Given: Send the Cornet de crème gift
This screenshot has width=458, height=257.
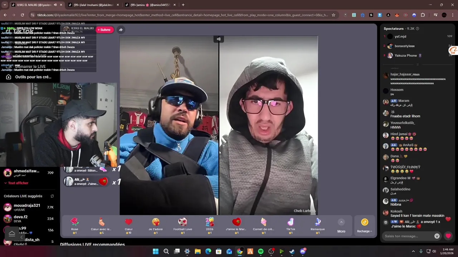Looking at the screenshot, I should 264,226.
